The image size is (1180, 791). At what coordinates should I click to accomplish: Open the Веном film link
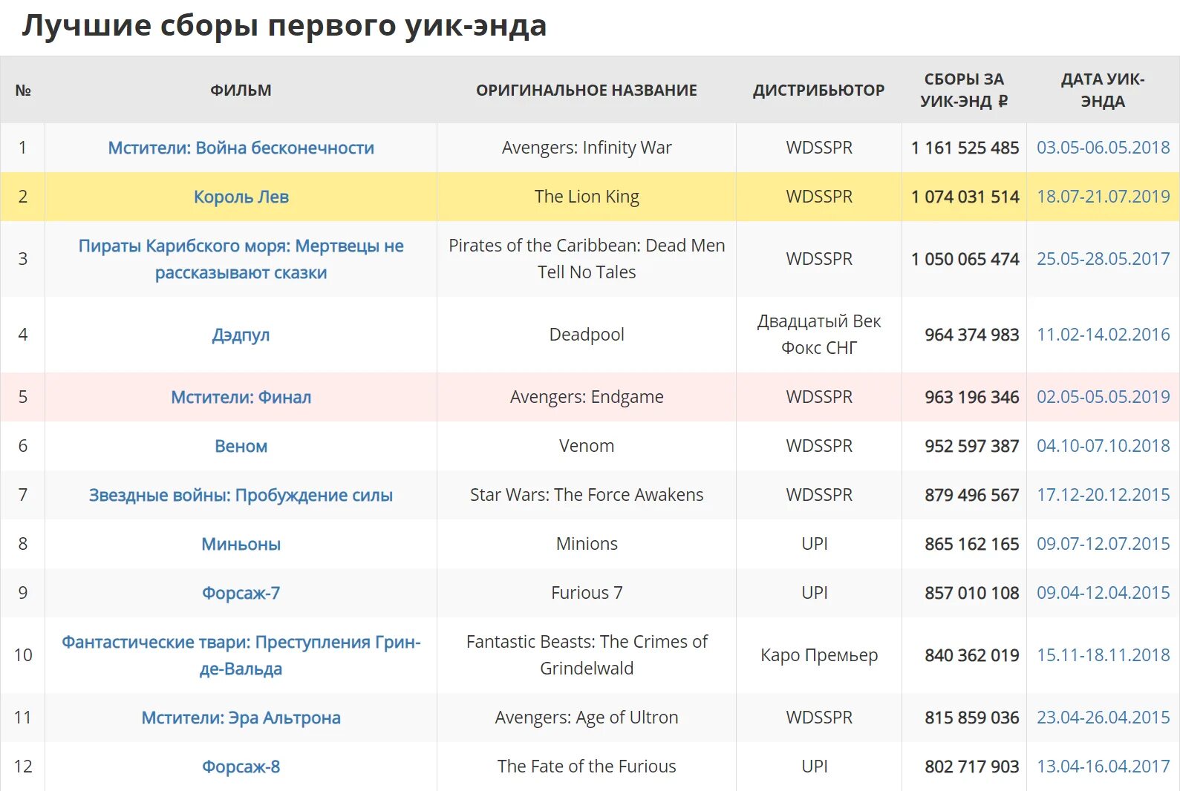coord(241,446)
